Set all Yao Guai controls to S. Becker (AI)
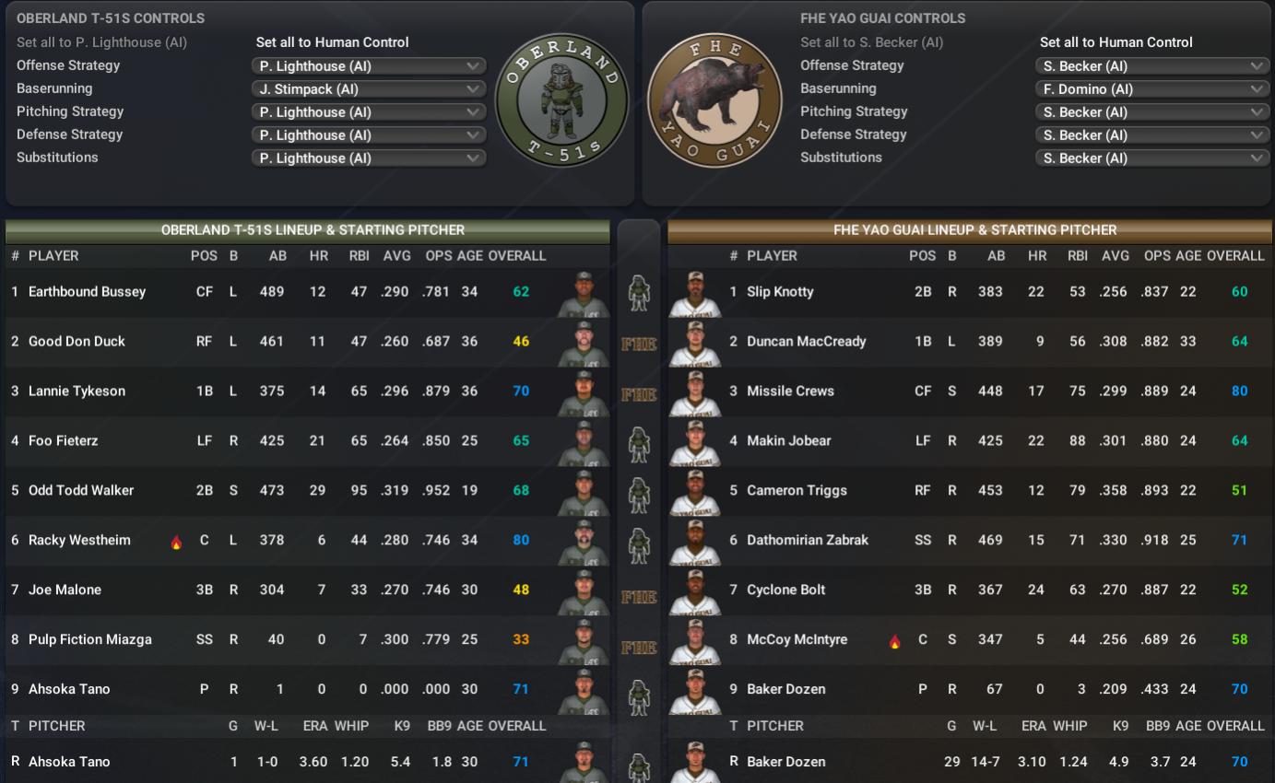 tap(871, 42)
